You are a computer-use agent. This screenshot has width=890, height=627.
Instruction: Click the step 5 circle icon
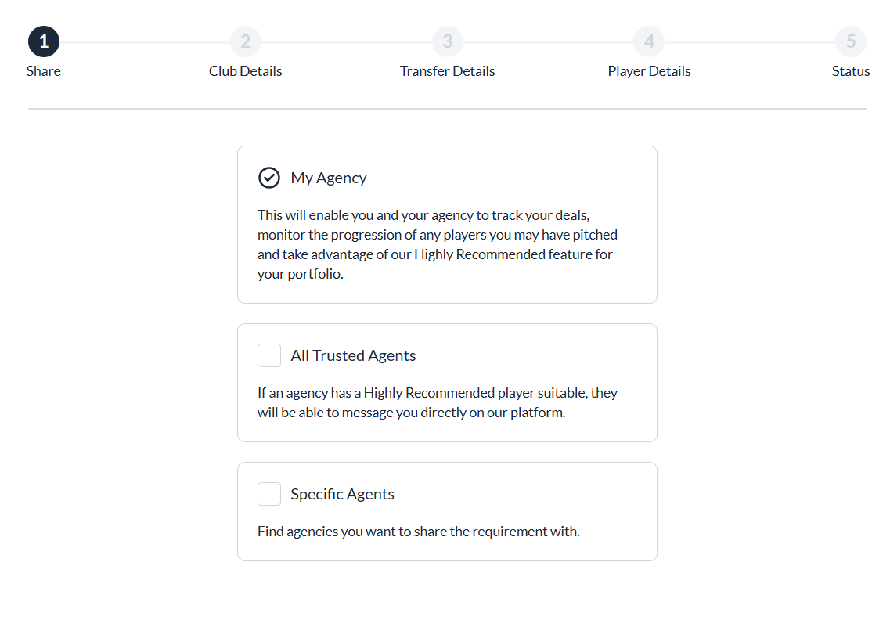tap(850, 41)
